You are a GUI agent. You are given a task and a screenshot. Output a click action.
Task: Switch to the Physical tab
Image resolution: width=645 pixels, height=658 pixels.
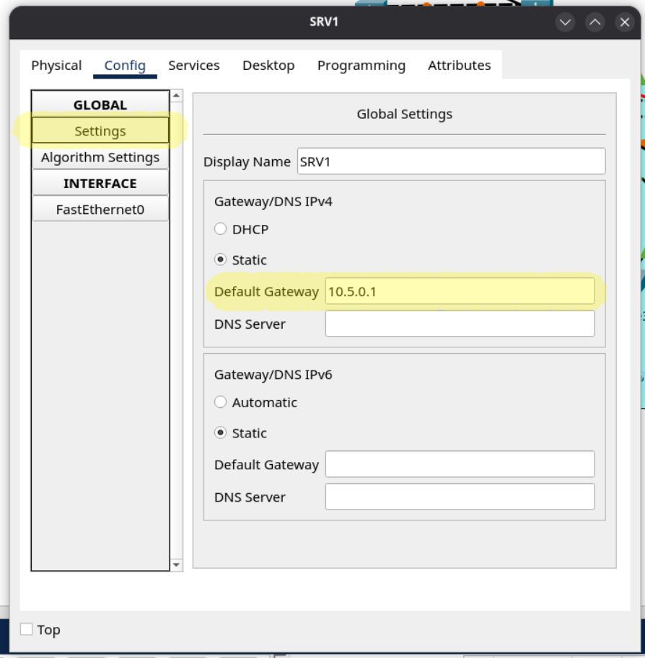(56, 66)
